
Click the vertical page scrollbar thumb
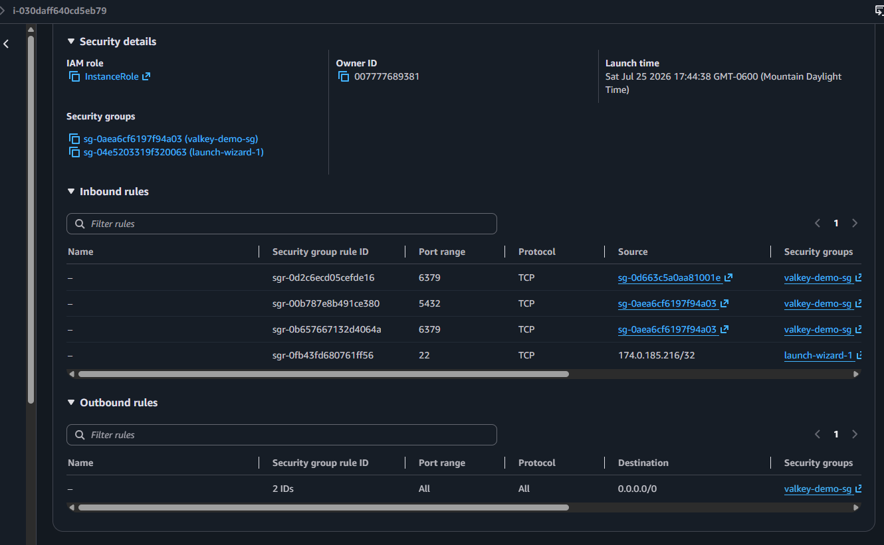31,219
